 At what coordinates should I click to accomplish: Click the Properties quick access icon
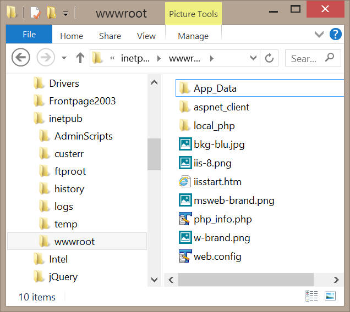(x=35, y=13)
